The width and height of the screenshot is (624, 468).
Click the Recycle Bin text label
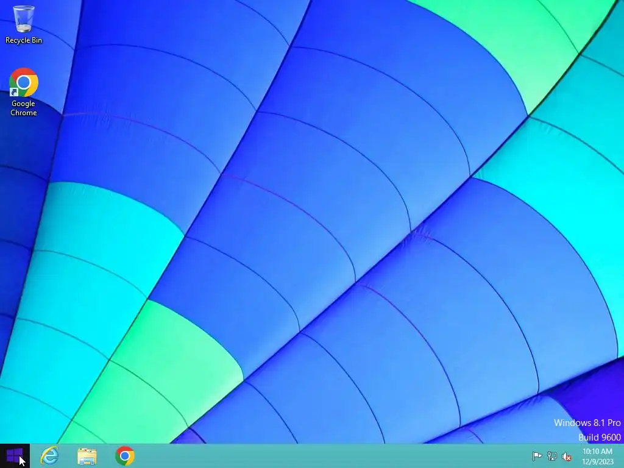coord(24,40)
